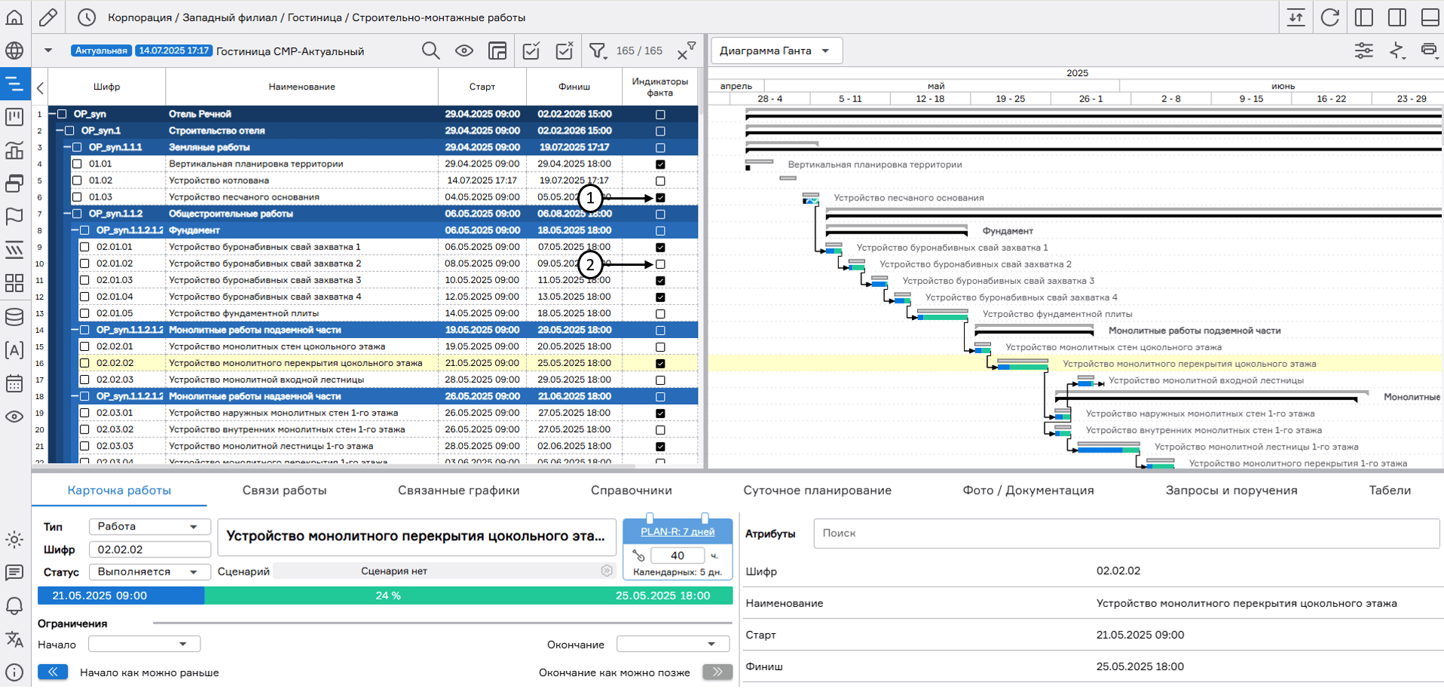Click the clear filter icon
Image resolution: width=1444 pixels, height=689 pixels.
click(685, 51)
